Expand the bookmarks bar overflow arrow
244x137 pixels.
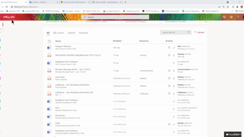point(232,11)
